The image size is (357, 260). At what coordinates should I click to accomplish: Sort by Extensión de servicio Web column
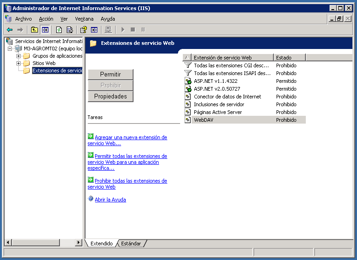pos(233,58)
